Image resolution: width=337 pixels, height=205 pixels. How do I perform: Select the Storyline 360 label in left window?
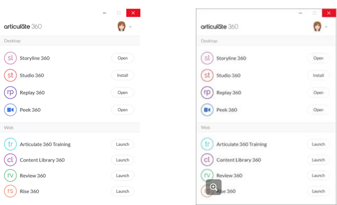point(35,58)
